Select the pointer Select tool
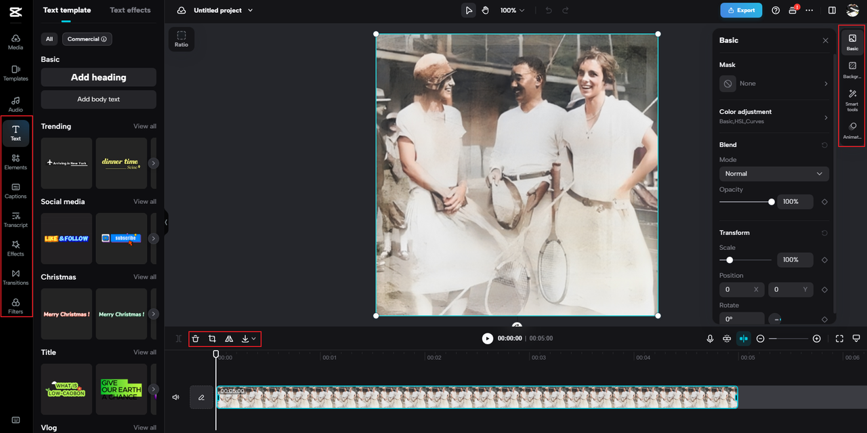The width and height of the screenshot is (867, 433). coord(469,10)
